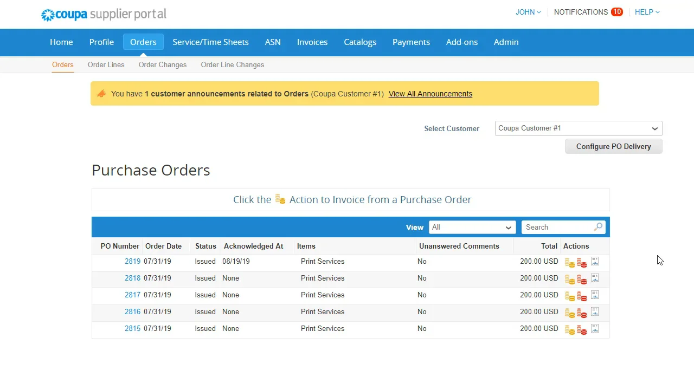Open the JOHN user menu
Screen dimensions: 694x390
point(528,12)
